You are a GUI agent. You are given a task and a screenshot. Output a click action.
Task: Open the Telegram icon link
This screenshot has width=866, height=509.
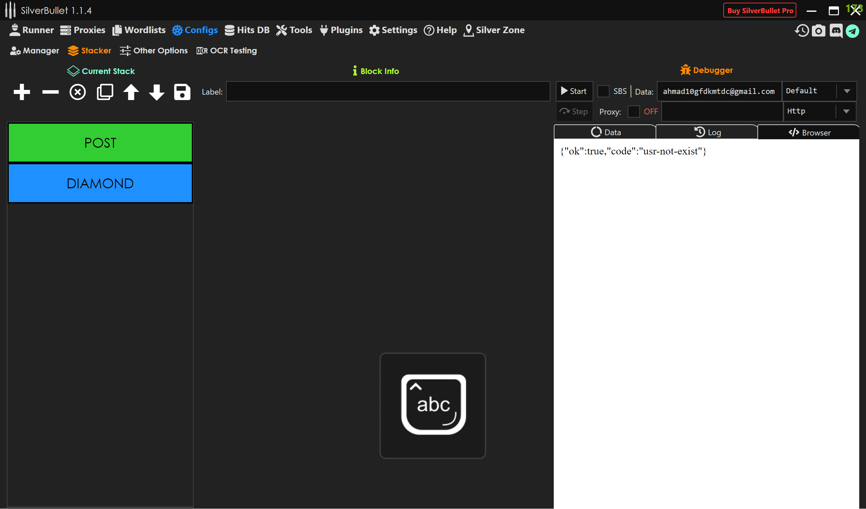coord(852,31)
